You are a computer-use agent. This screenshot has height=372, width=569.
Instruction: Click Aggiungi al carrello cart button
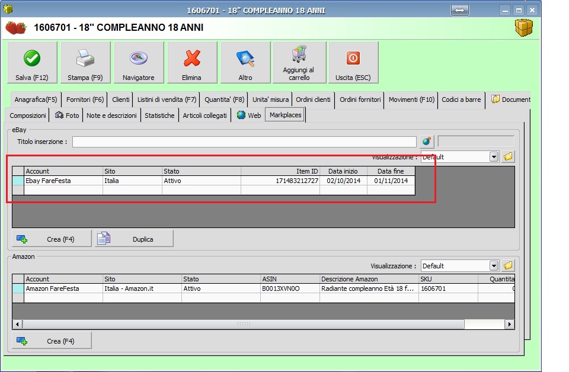pos(299,62)
